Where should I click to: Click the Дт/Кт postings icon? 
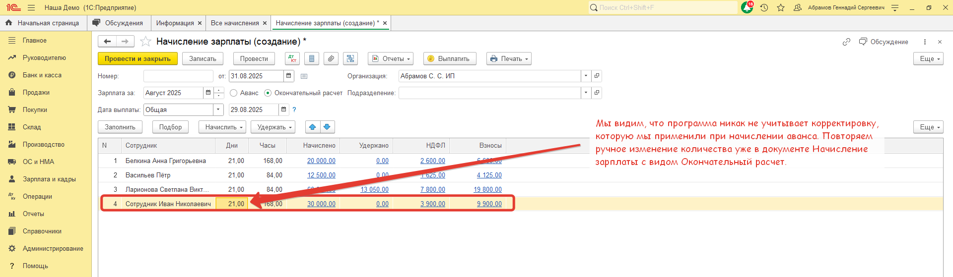[x=292, y=58]
